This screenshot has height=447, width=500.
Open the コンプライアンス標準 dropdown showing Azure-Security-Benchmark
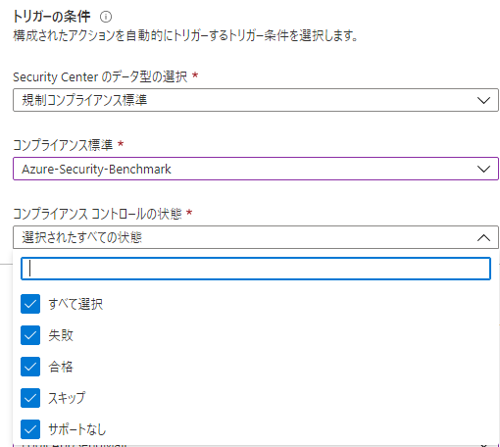(x=256, y=169)
